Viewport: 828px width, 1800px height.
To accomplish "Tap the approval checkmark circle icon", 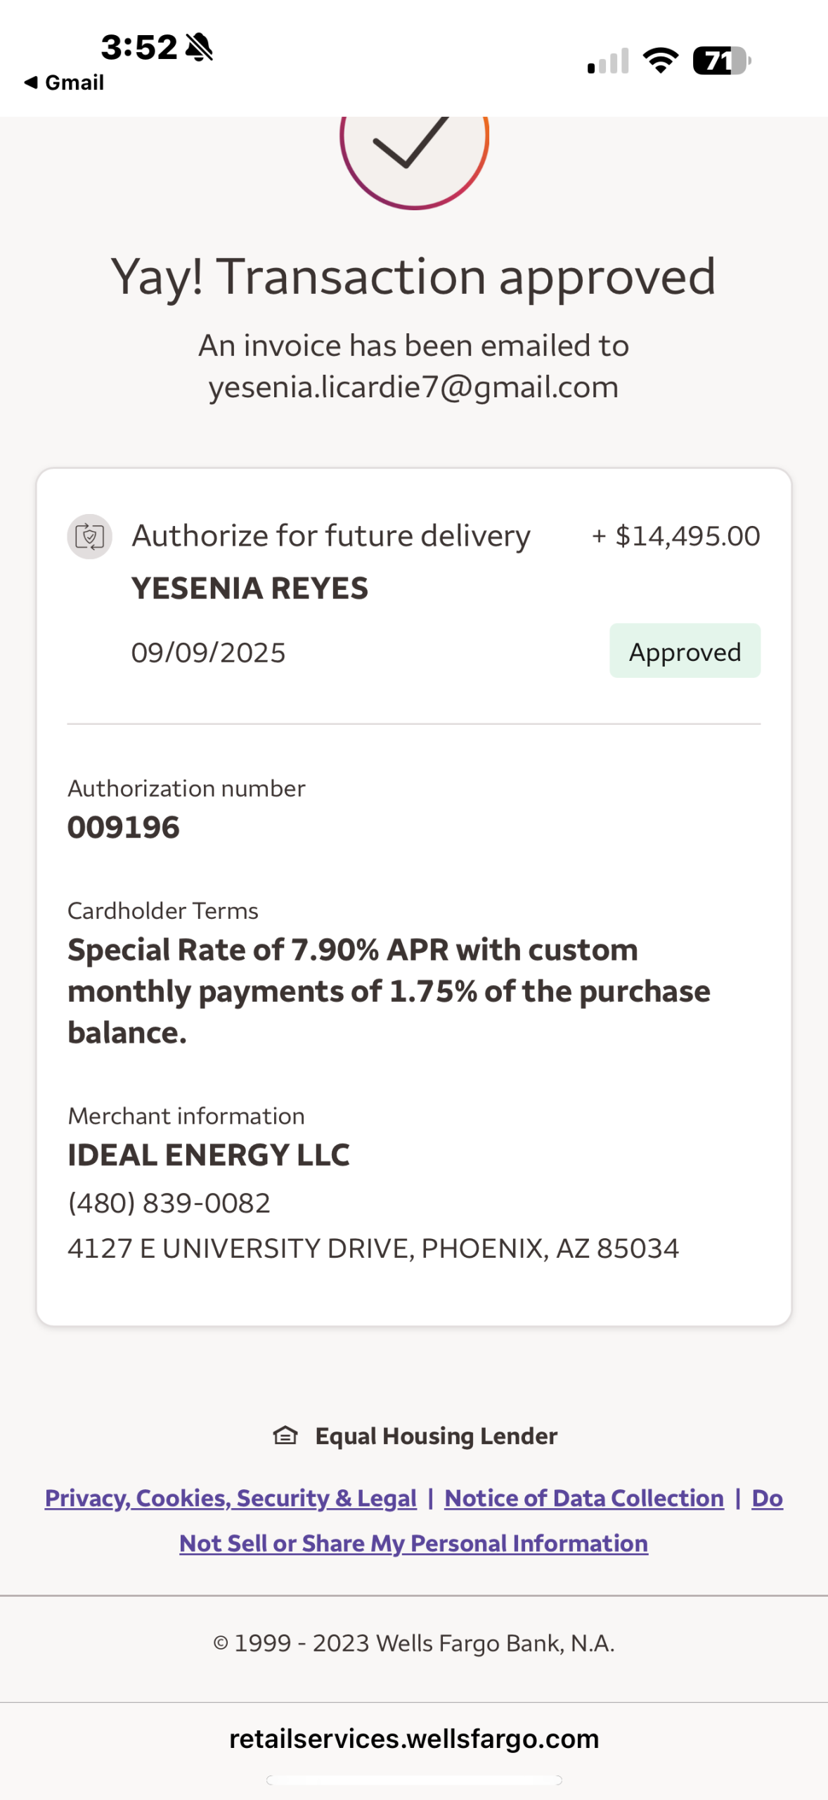I will click(414, 148).
